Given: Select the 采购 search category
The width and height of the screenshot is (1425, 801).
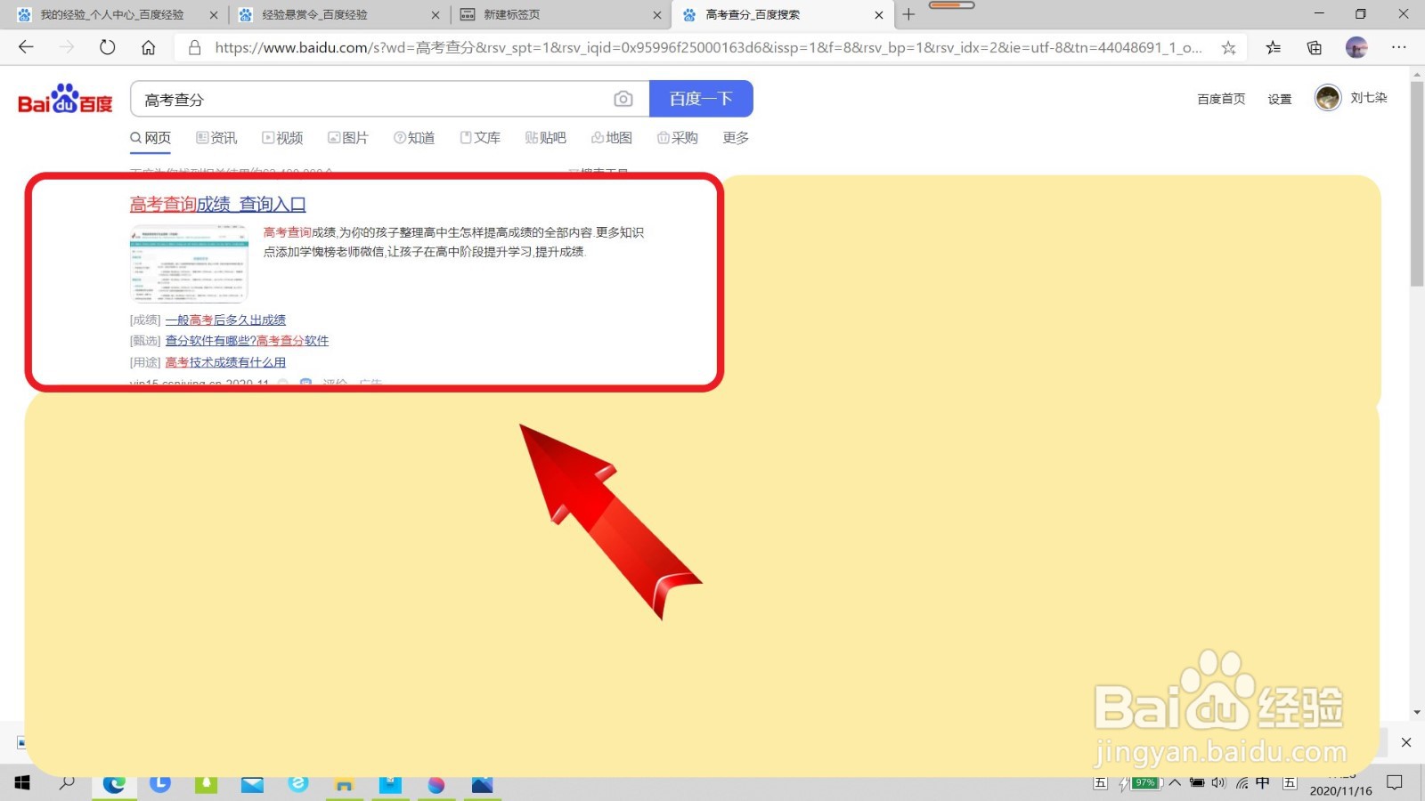Looking at the screenshot, I should (x=678, y=138).
